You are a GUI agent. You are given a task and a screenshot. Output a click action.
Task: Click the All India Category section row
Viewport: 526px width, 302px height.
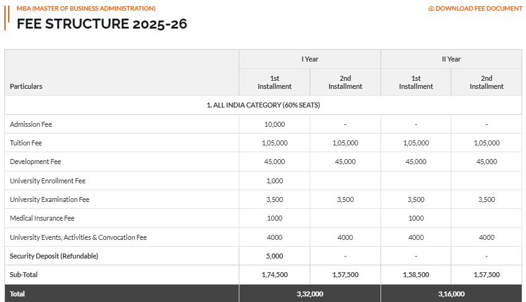[x=263, y=105]
